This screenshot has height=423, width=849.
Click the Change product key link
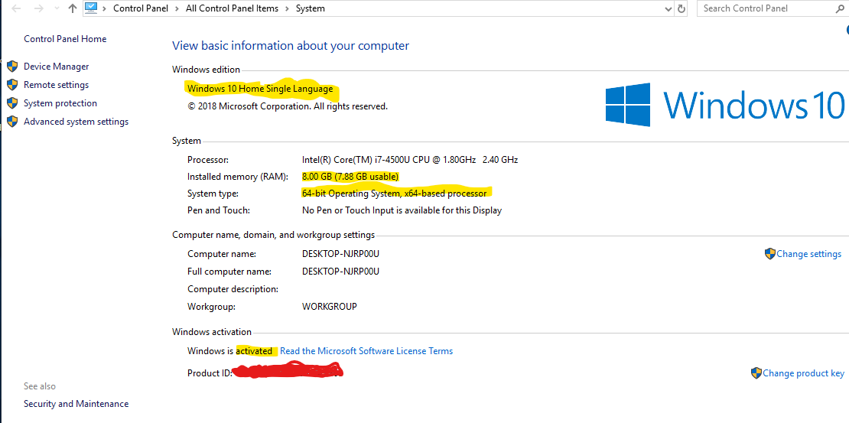point(804,373)
